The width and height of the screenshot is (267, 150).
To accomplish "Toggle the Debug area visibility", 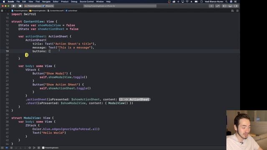I will coord(230,6).
